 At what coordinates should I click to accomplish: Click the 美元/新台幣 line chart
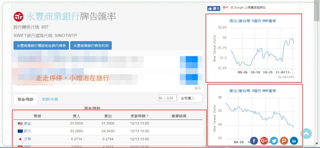pyautogui.click(x=262, y=49)
